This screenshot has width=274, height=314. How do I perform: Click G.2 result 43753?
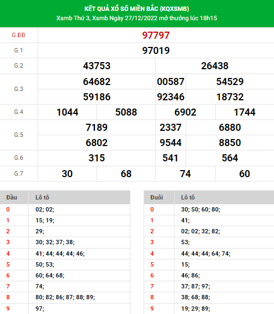tap(97, 66)
